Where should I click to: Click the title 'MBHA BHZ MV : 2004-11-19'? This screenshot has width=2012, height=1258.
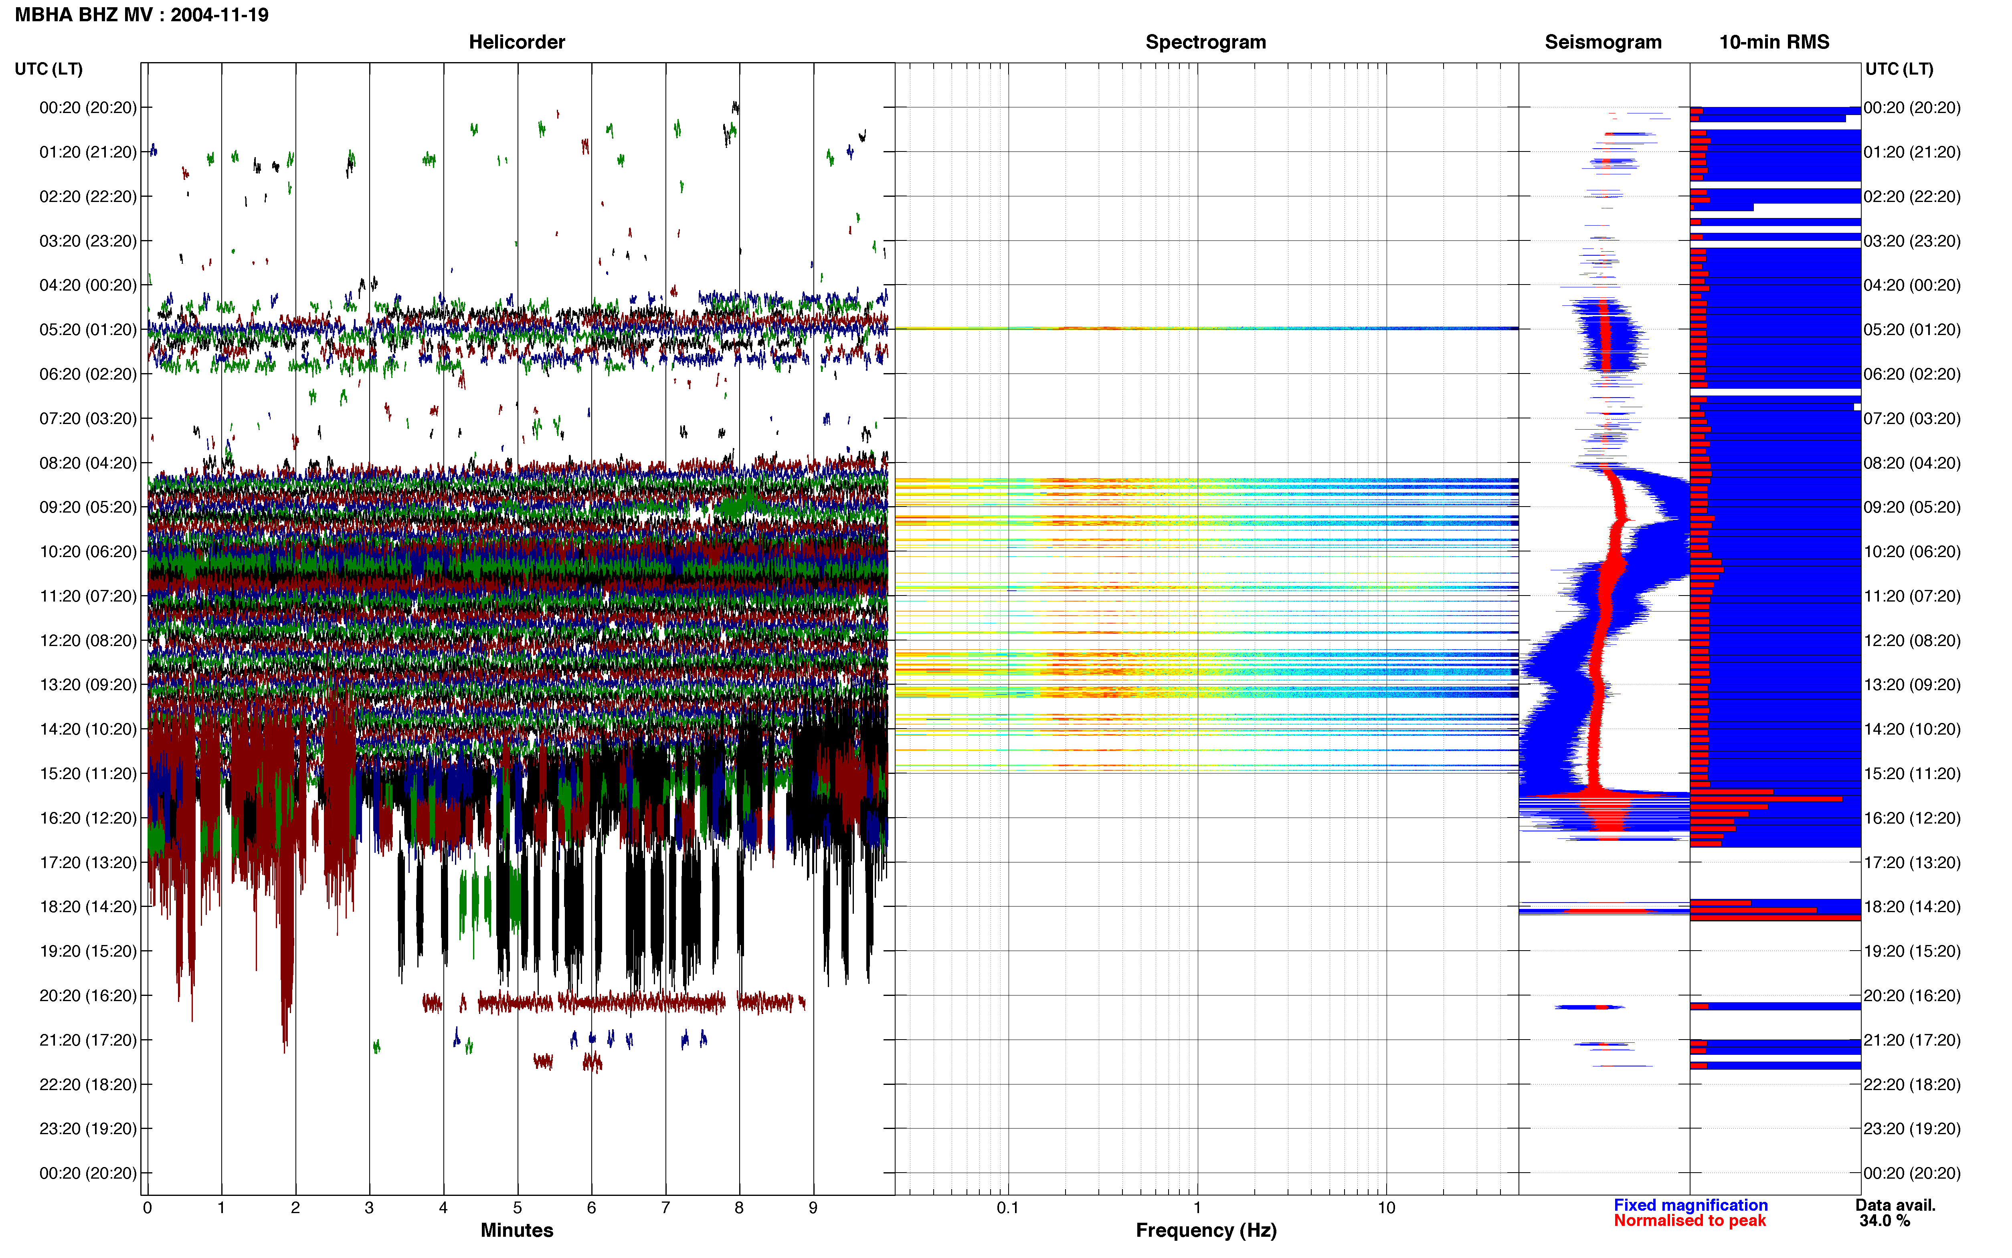(142, 15)
